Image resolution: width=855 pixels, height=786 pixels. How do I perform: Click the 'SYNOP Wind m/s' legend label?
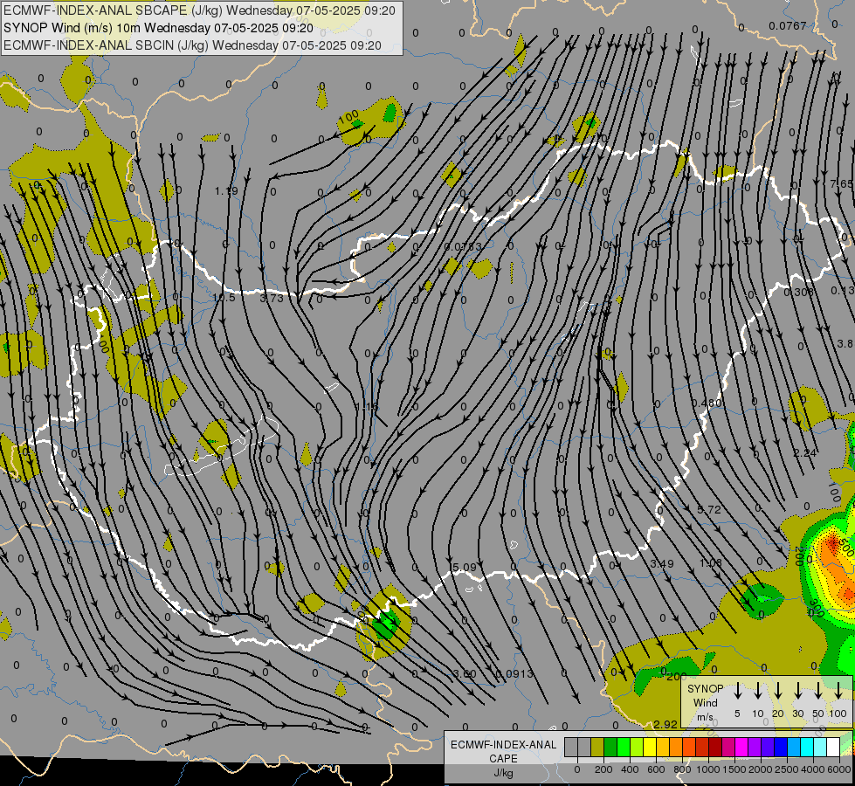(x=705, y=702)
